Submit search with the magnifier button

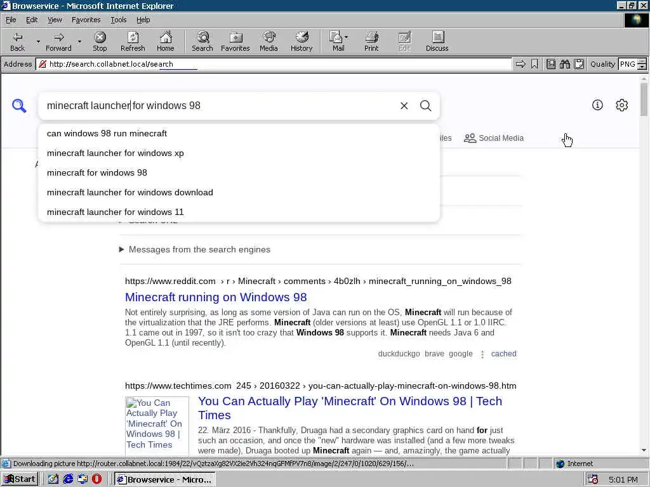tap(426, 106)
